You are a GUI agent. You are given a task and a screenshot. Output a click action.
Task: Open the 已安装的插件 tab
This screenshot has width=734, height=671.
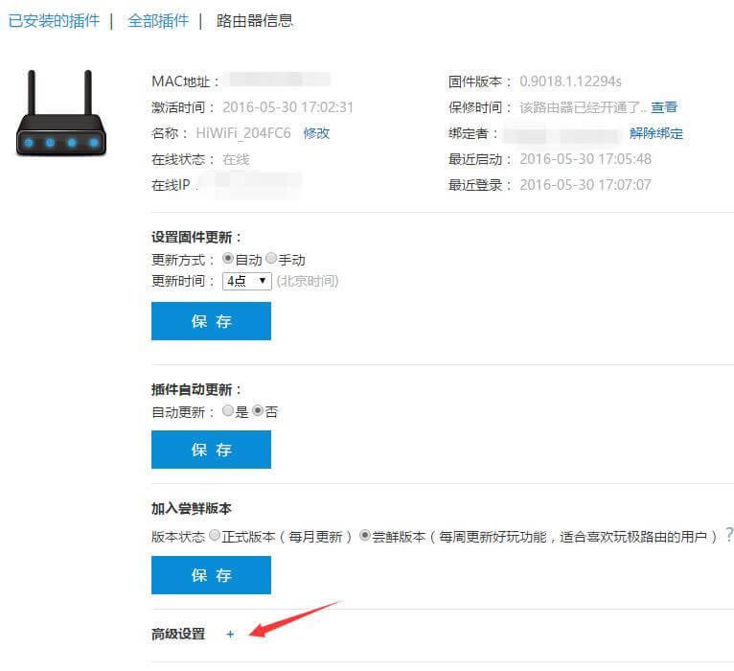(54, 20)
